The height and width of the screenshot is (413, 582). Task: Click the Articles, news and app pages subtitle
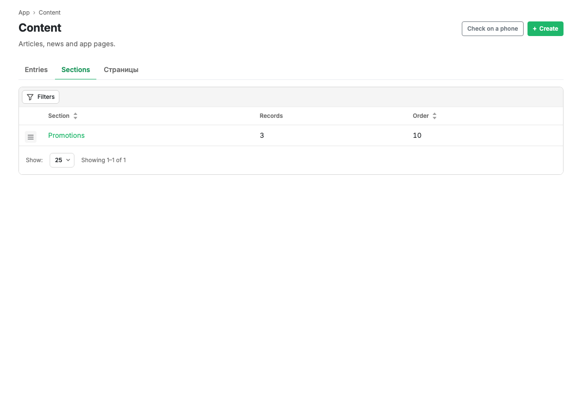[67, 44]
